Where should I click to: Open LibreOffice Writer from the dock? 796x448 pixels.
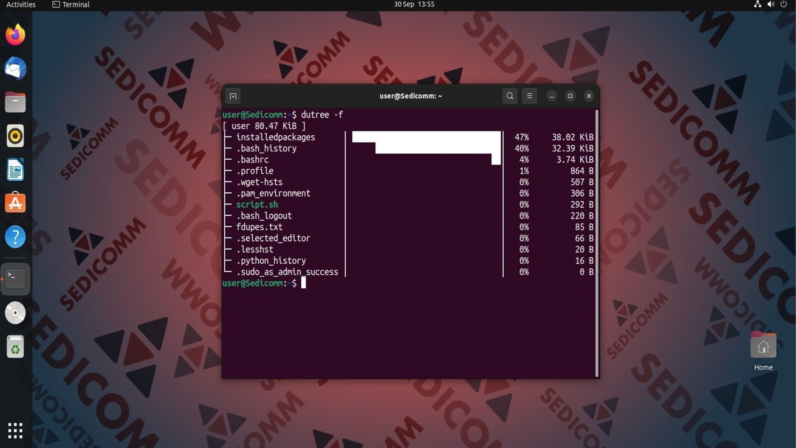pyautogui.click(x=15, y=170)
